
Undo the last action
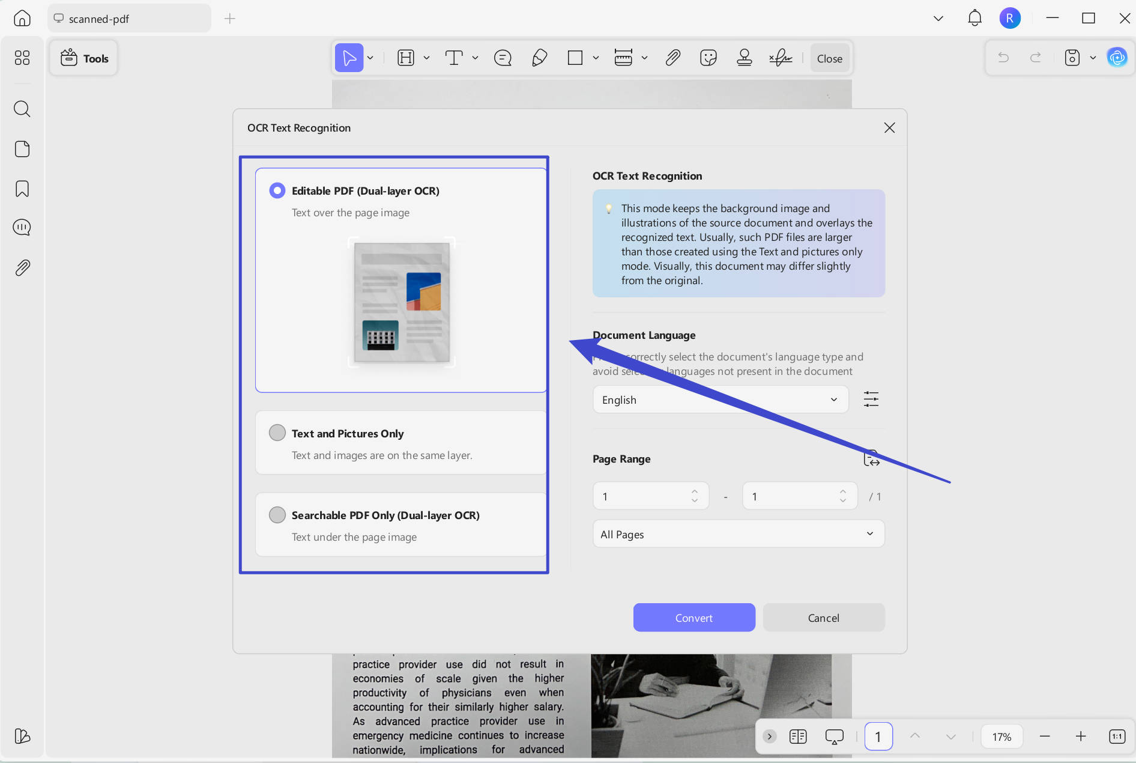coord(1003,58)
